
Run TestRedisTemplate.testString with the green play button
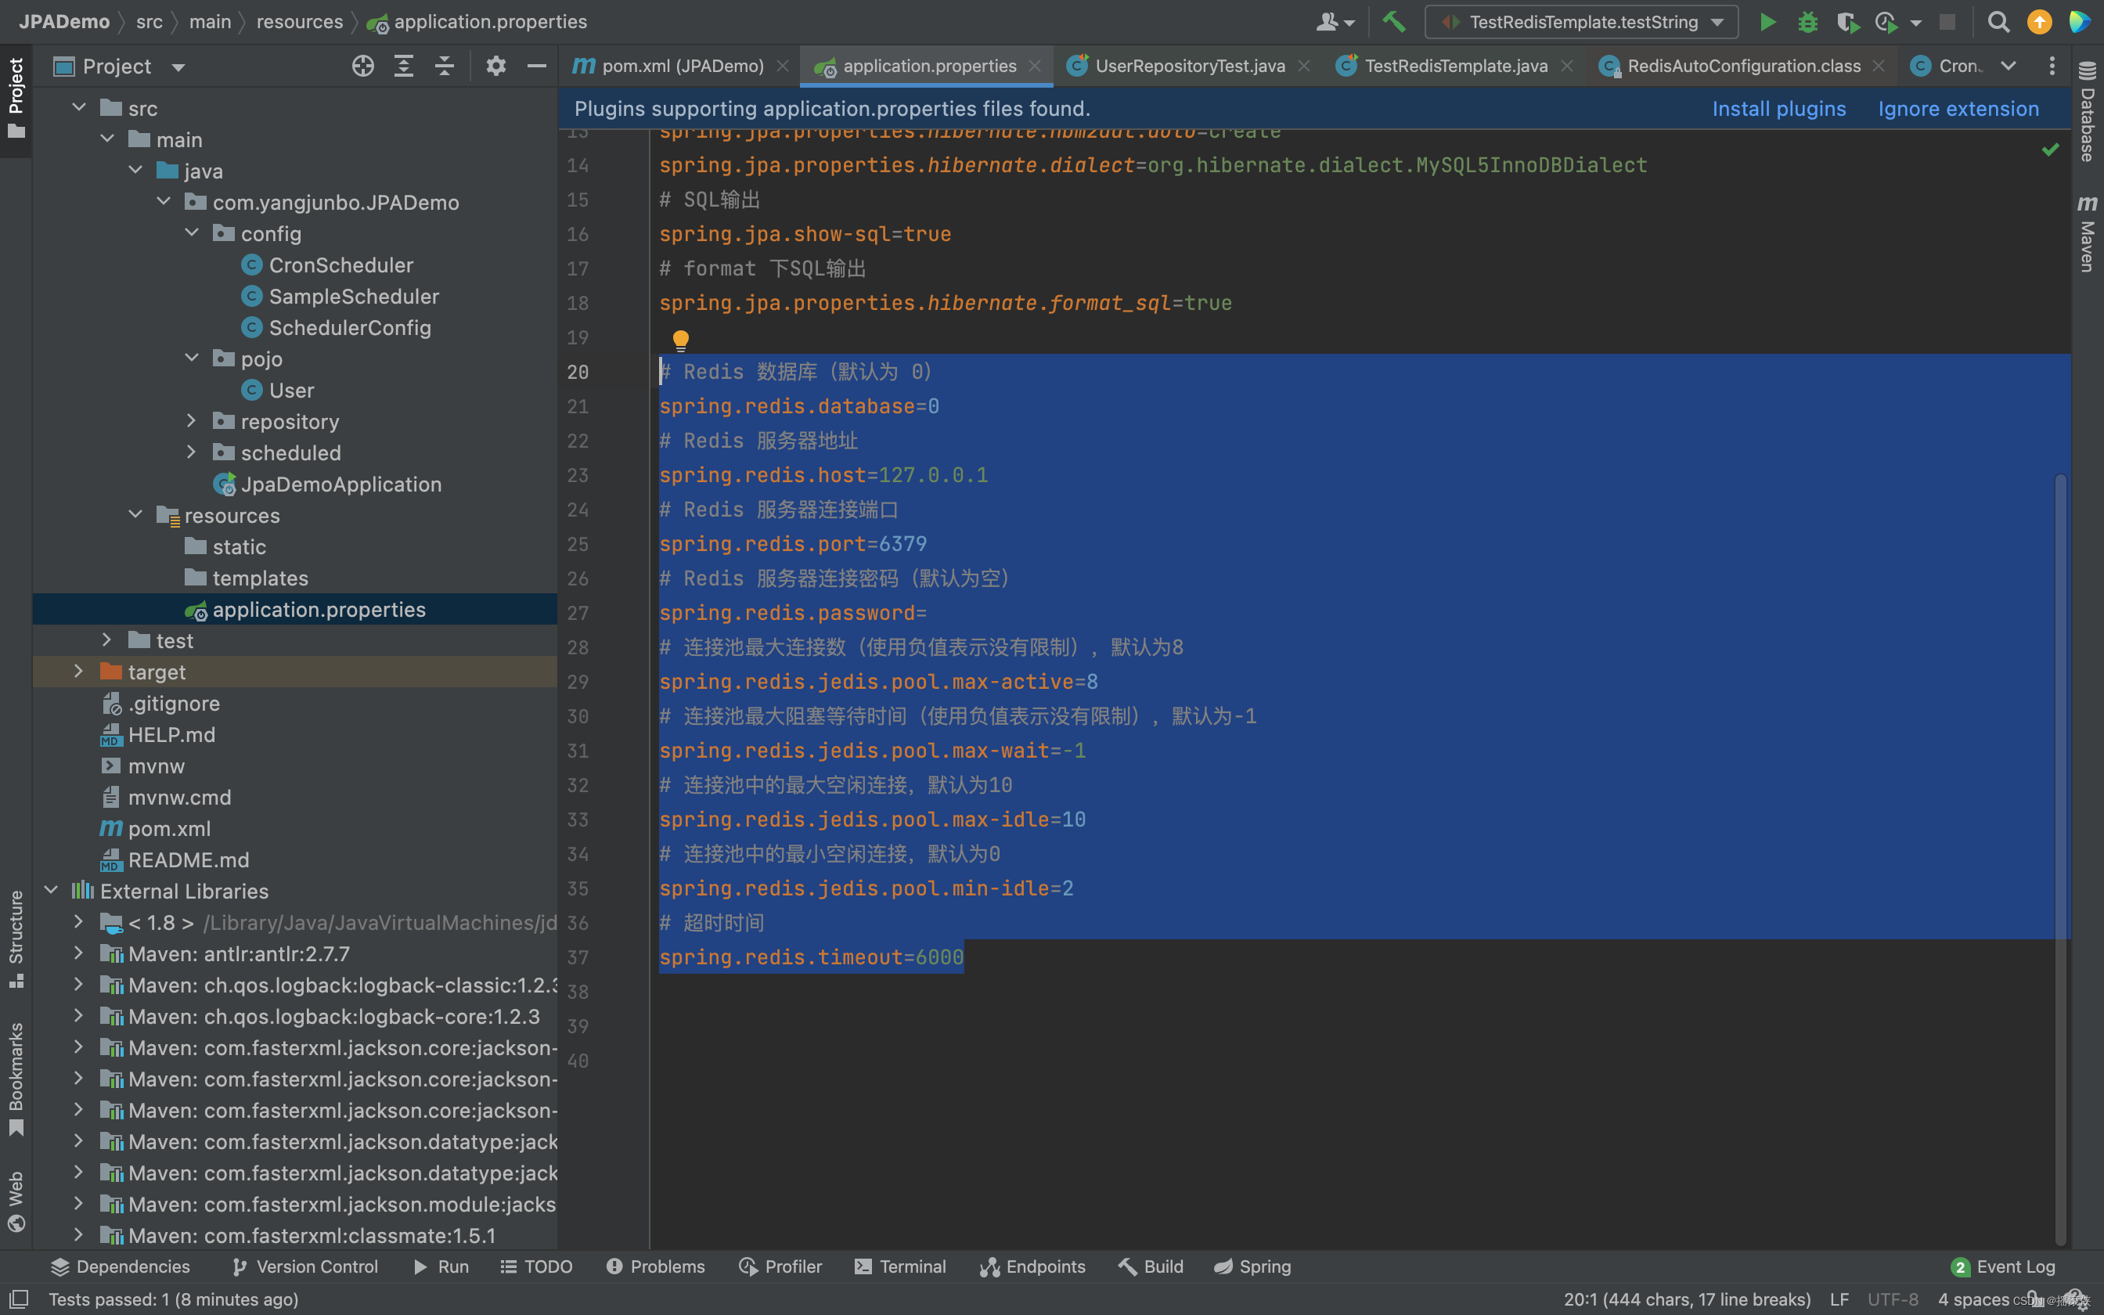pyautogui.click(x=1767, y=22)
